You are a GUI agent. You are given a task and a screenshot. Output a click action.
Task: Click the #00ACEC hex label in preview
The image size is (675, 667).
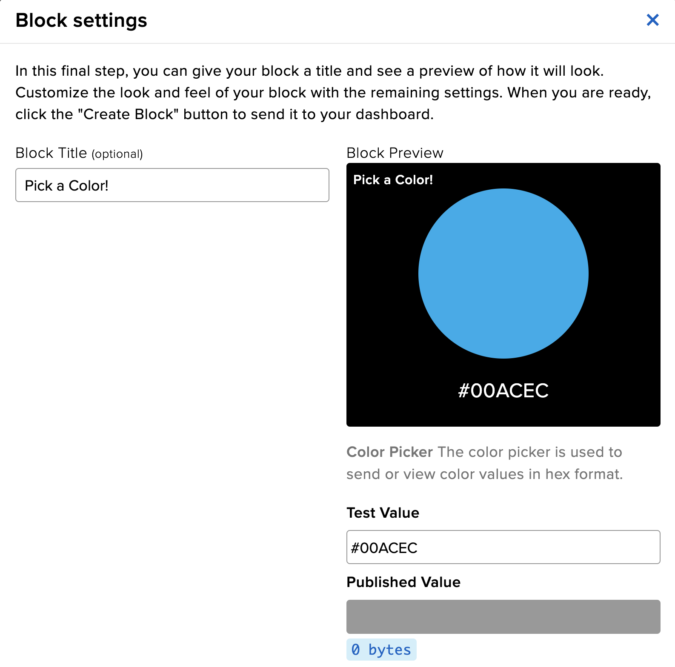pos(503,391)
